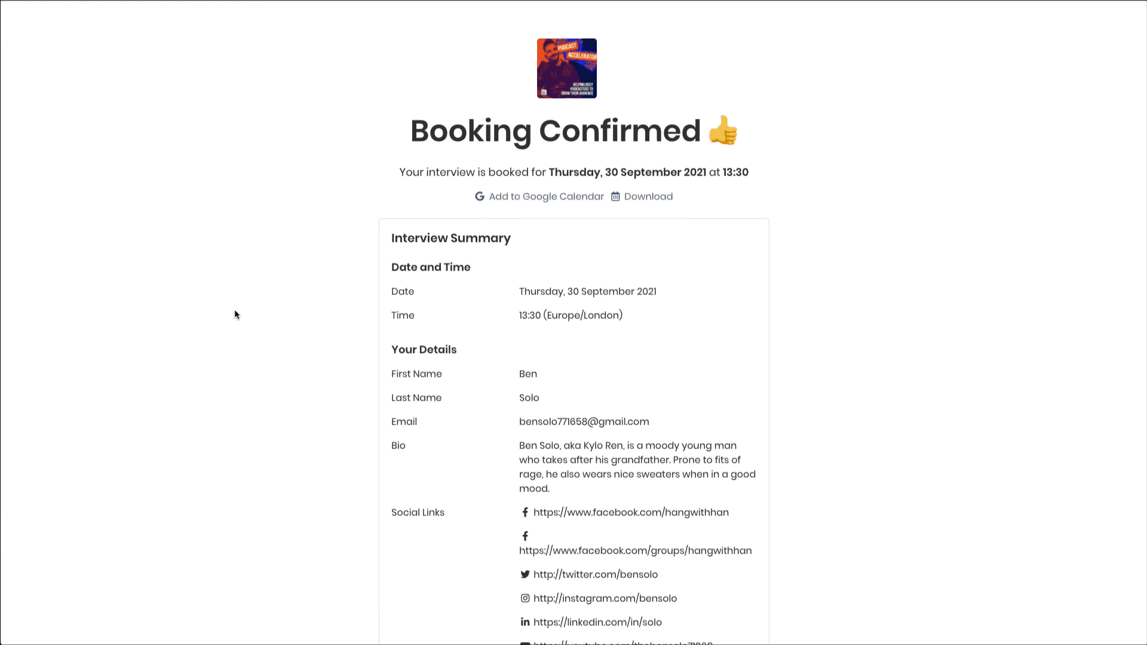Open the Facebook groups hangwithhan link

[635, 551]
